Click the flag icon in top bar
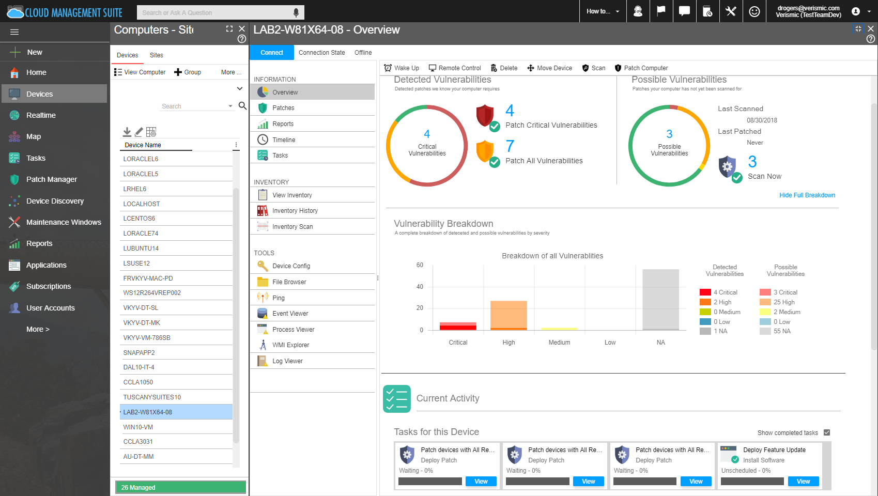This screenshot has width=878, height=496. coord(661,11)
